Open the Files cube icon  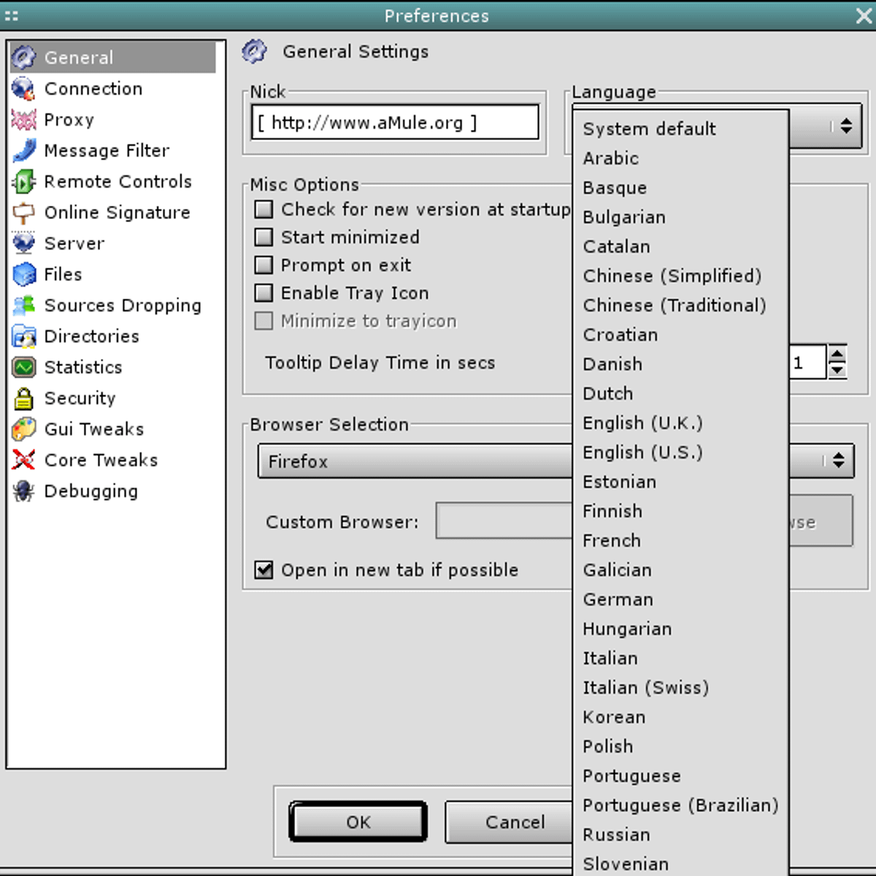[x=23, y=274]
